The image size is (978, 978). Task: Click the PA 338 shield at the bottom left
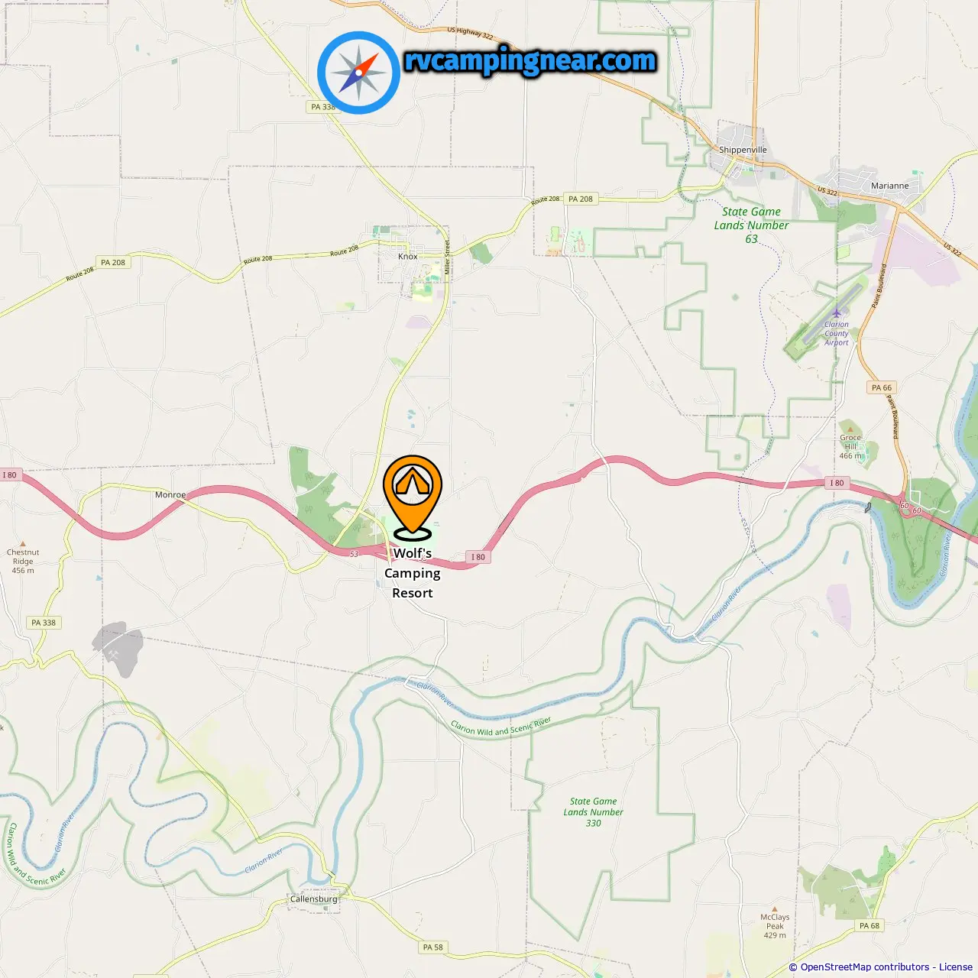(44, 623)
